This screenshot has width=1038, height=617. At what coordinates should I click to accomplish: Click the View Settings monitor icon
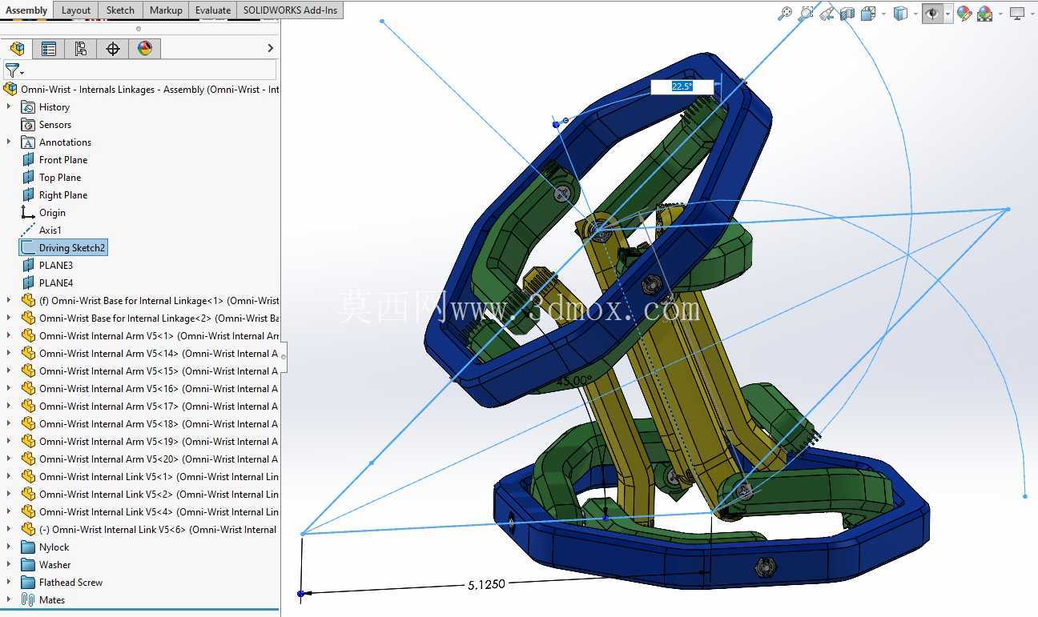click(x=1017, y=13)
